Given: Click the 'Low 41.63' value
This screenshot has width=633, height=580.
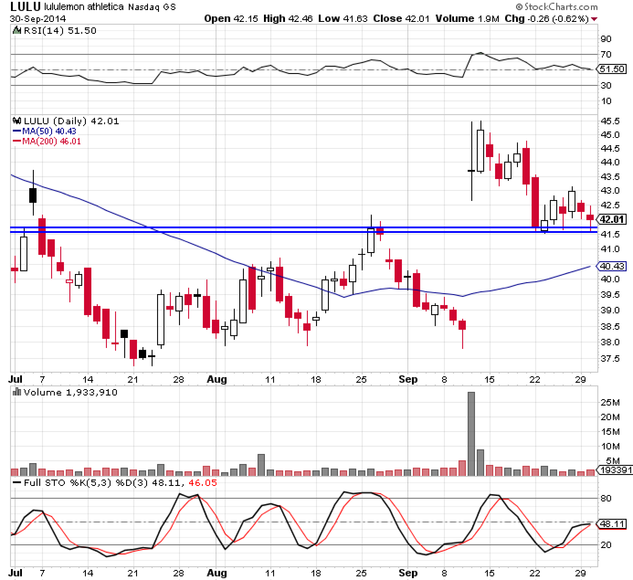Looking at the screenshot, I should click(343, 19).
